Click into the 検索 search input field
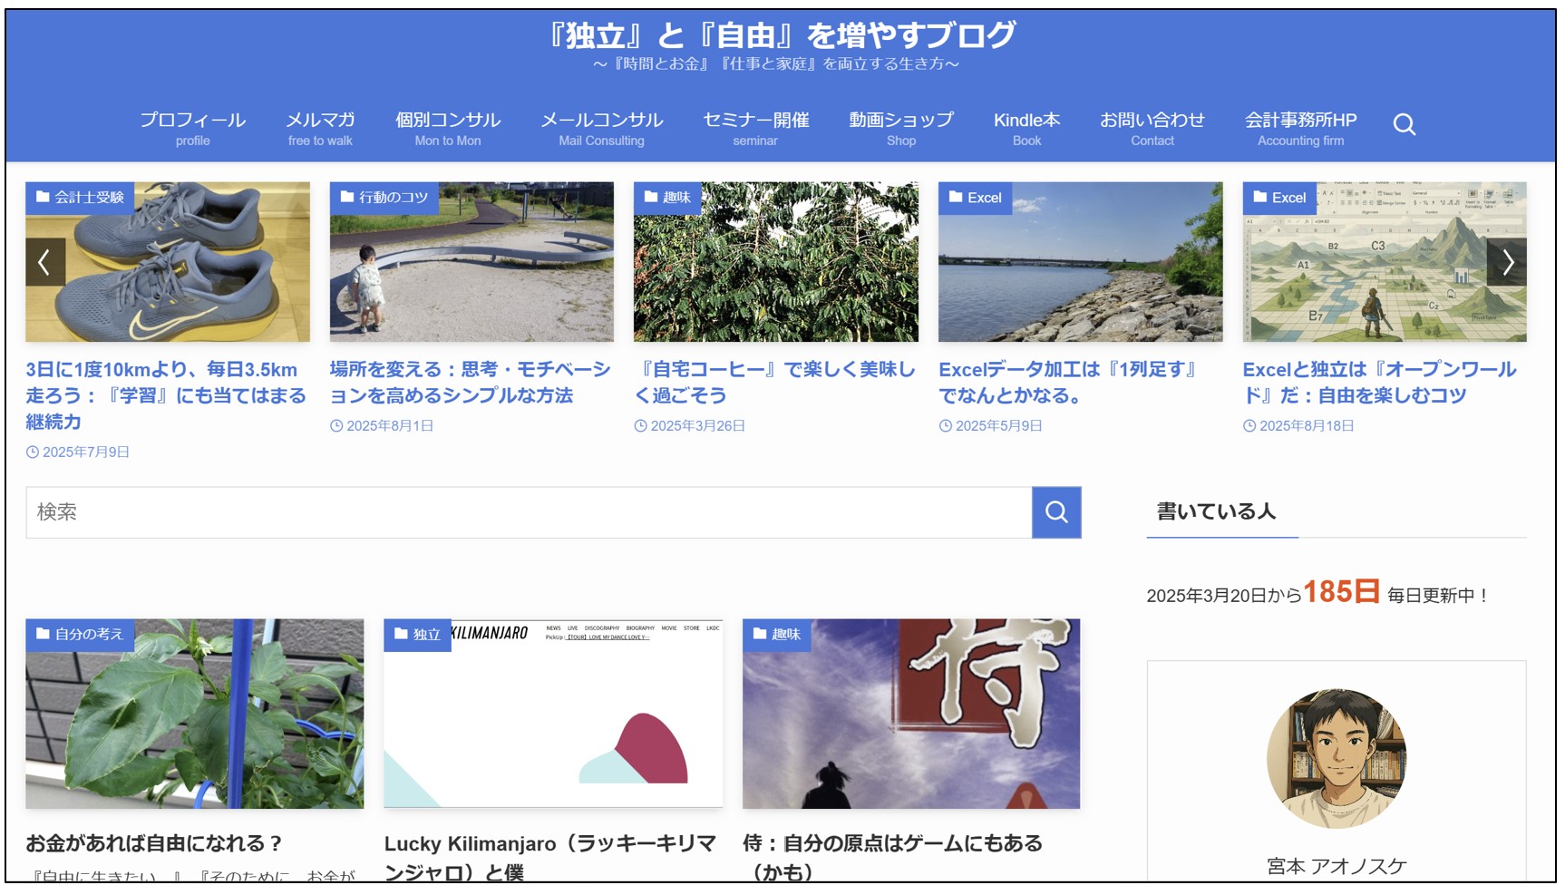Viewport: 1565px width, 885px height. coord(529,512)
